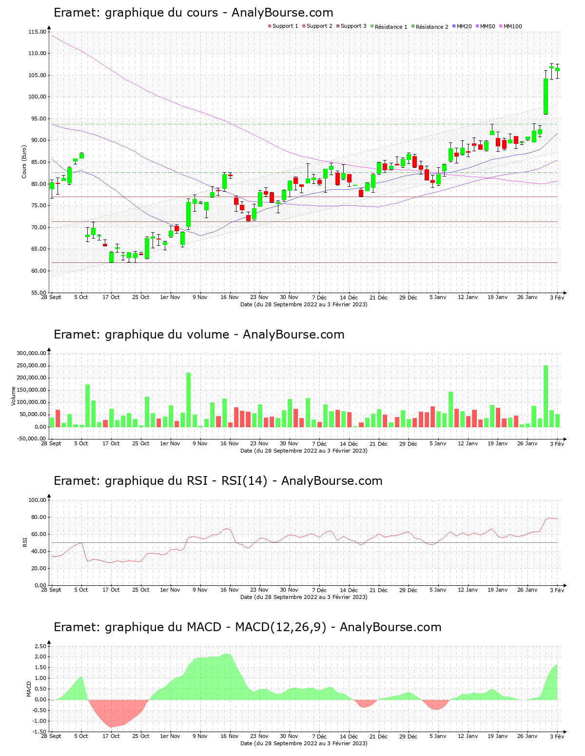
Task: Click the date range caption under MACD chart
Action: [304, 743]
